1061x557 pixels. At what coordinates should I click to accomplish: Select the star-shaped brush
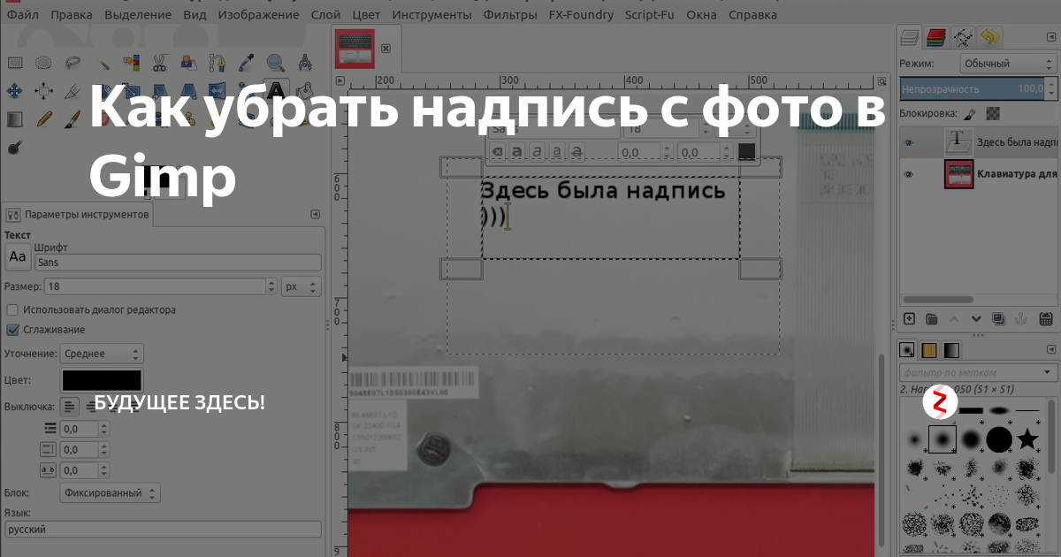coord(1027,439)
